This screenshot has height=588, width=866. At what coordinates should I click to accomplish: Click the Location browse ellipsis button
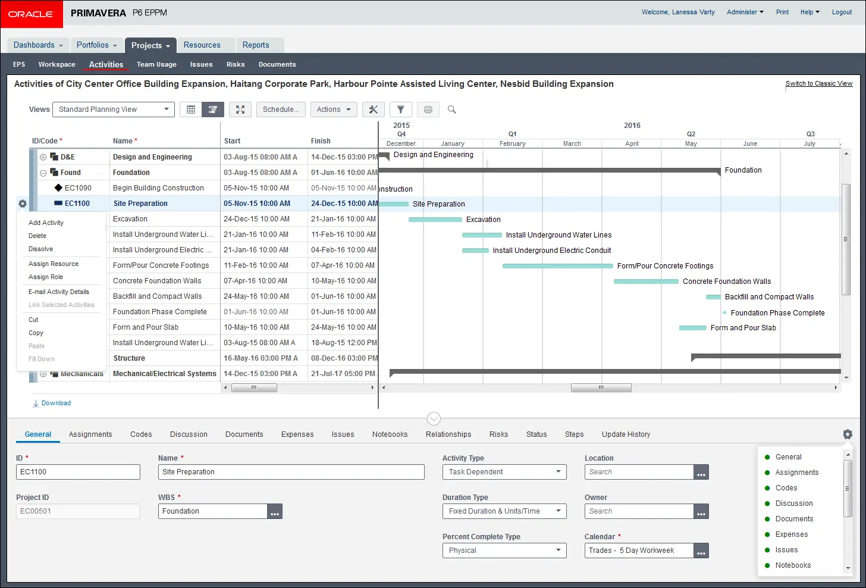click(x=701, y=472)
